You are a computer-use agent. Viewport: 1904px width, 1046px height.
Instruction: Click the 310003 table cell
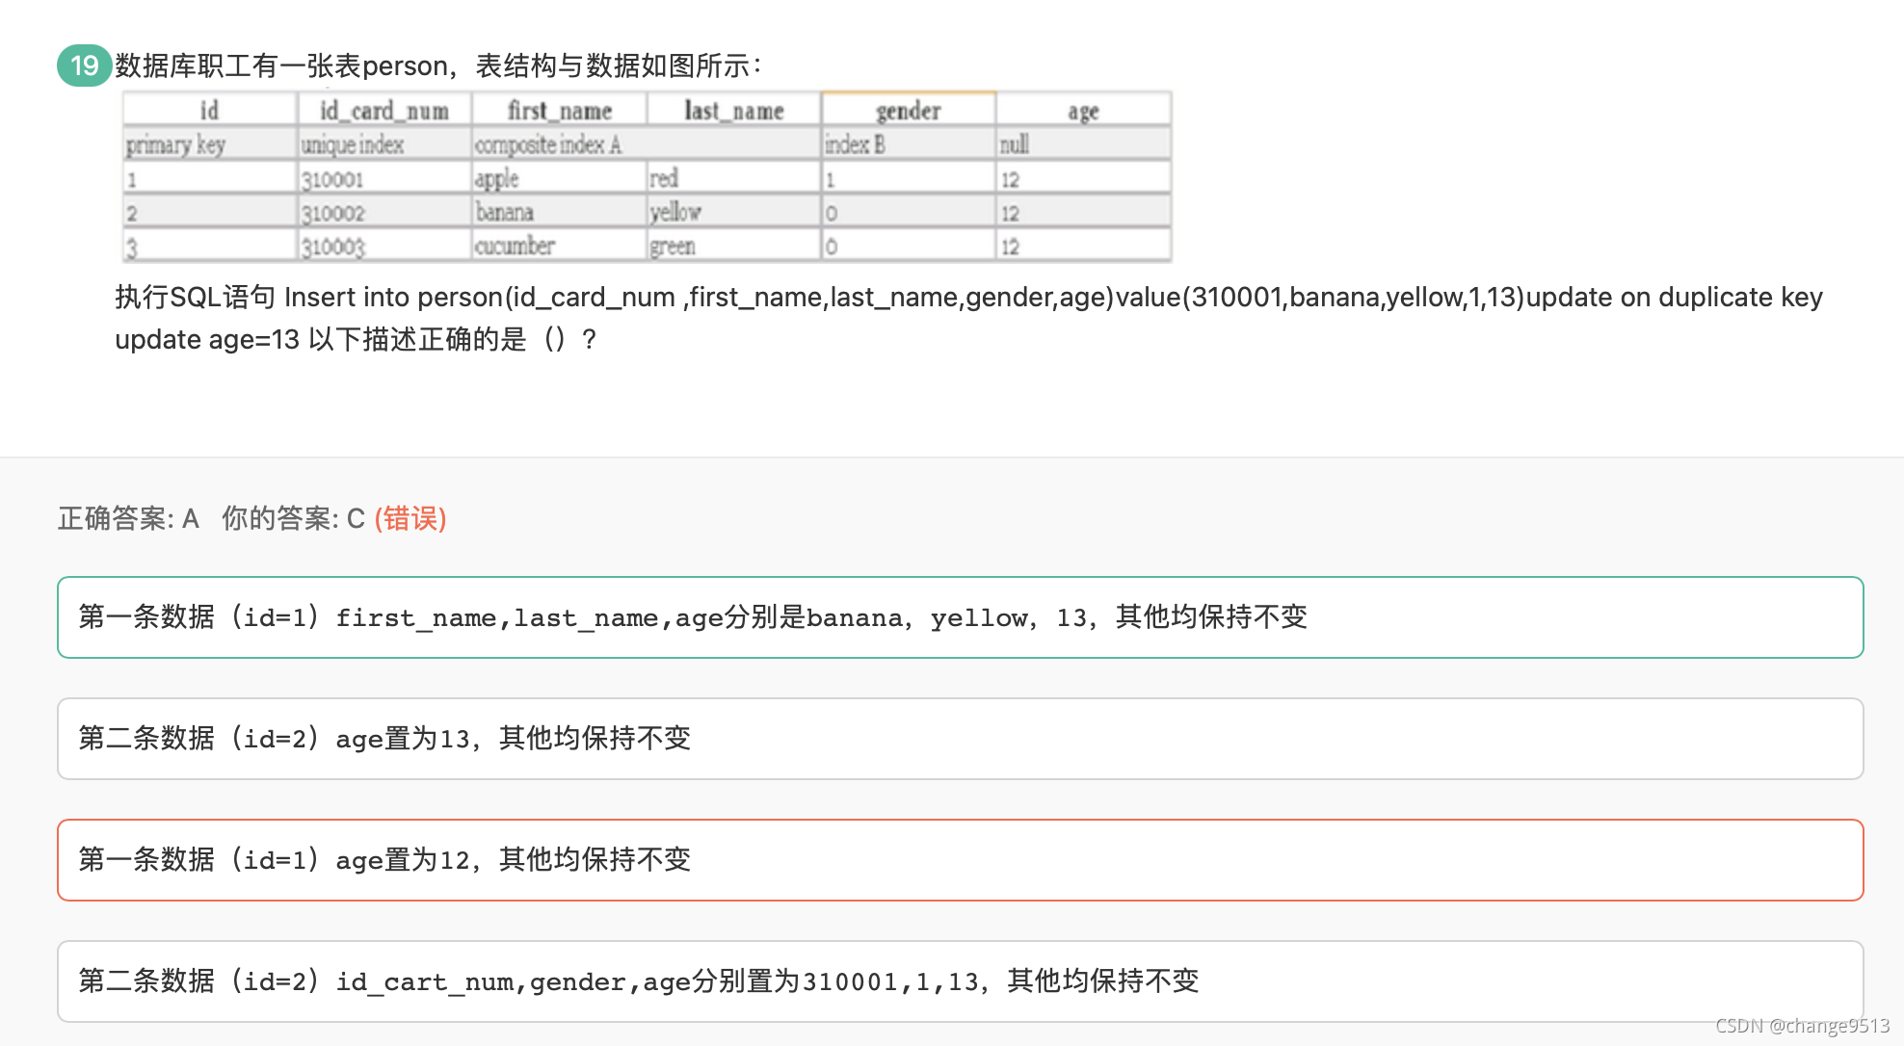click(x=384, y=246)
